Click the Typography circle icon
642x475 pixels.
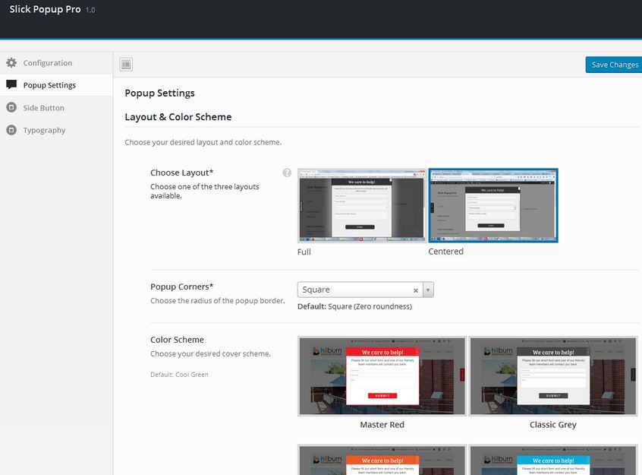coord(11,130)
